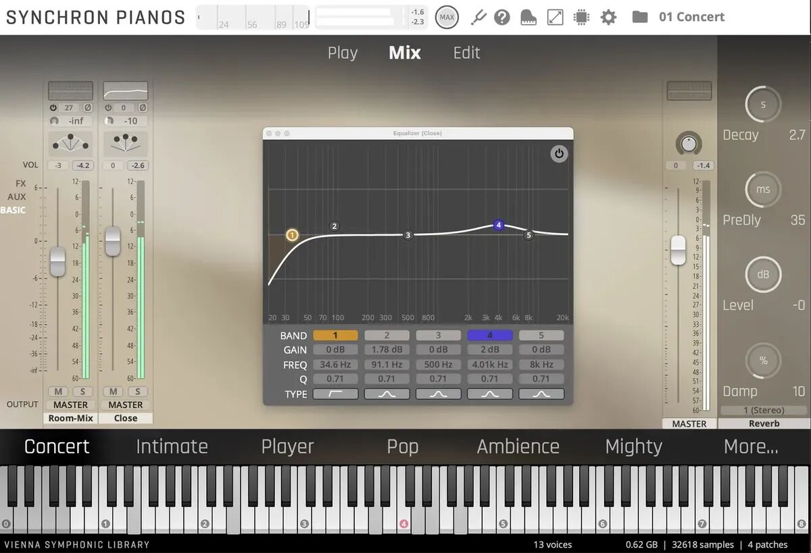Click the resize window arrow icon

[555, 17]
